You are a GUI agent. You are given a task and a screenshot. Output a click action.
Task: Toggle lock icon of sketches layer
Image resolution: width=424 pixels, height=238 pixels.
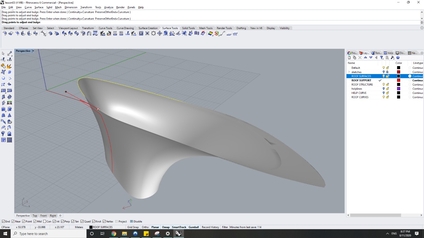point(387,72)
